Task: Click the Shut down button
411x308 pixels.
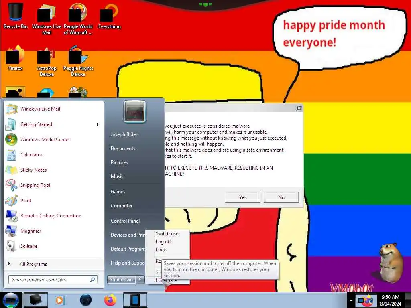Action: [121, 280]
